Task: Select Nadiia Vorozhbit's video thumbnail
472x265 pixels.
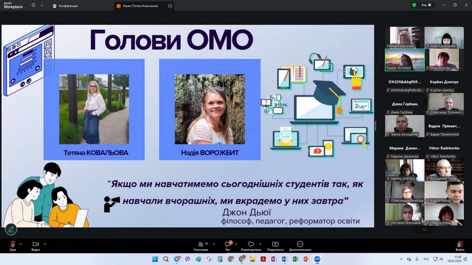Action: coord(405,60)
